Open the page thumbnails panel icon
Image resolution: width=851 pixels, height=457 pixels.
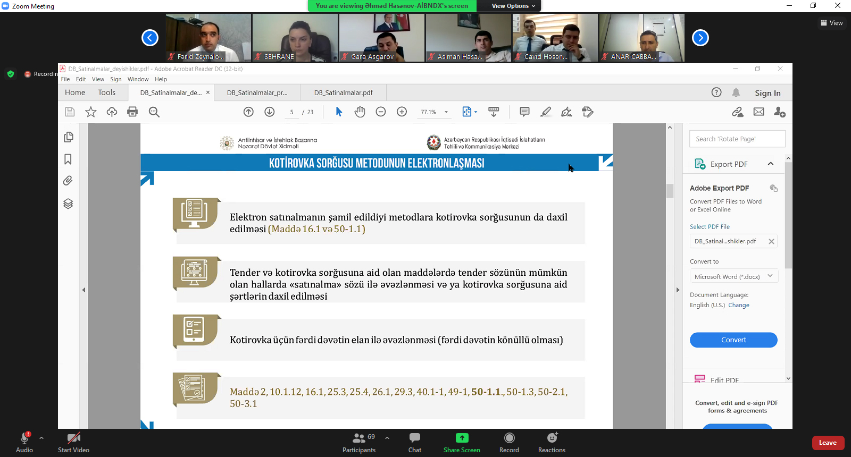click(68, 137)
